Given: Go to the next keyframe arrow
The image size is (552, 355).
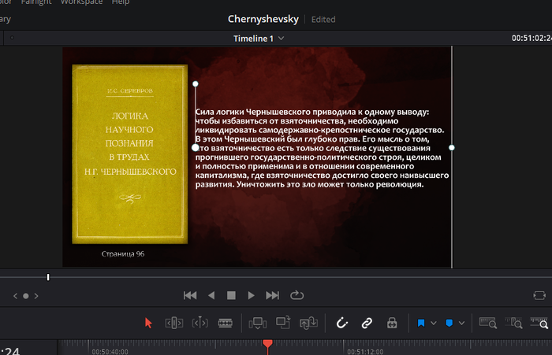Looking at the screenshot, I should (x=36, y=296).
